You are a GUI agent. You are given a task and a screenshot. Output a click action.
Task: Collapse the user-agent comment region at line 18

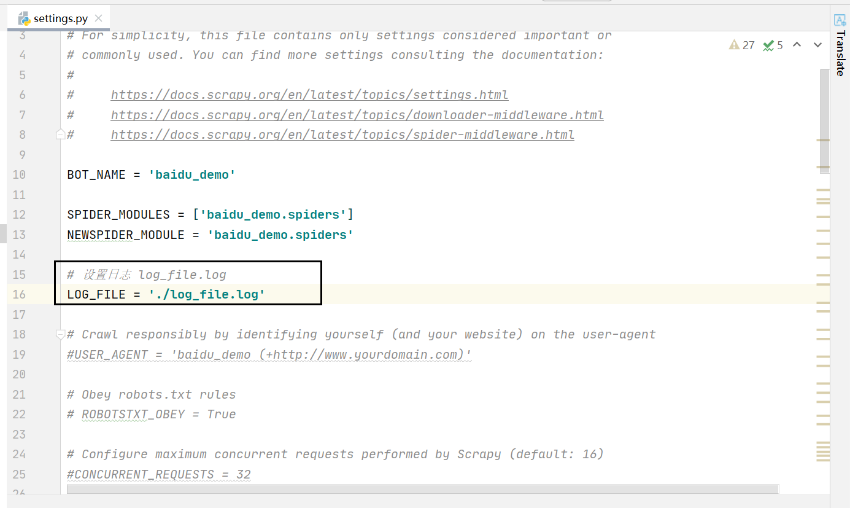(x=60, y=334)
